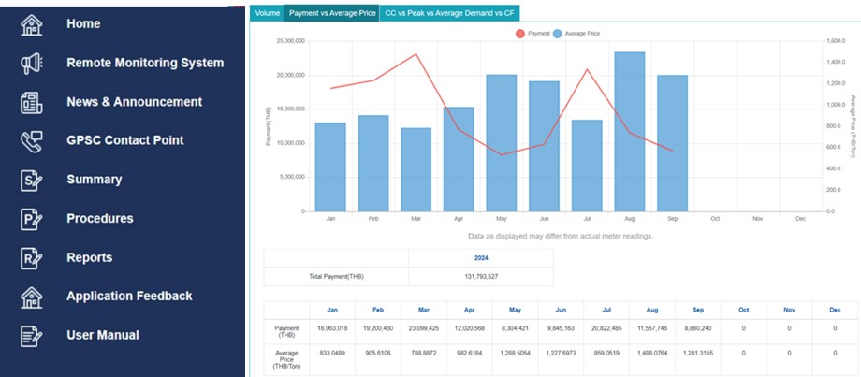Click the Application Feedback house icon
Image resolution: width=861 pixels, height=377 pixels.
[x=32, y=297]
